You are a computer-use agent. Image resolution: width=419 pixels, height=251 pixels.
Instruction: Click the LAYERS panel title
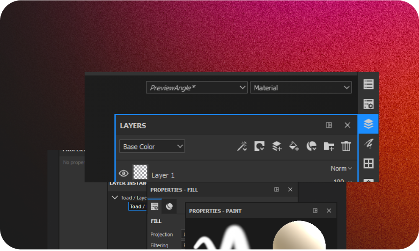133,125
